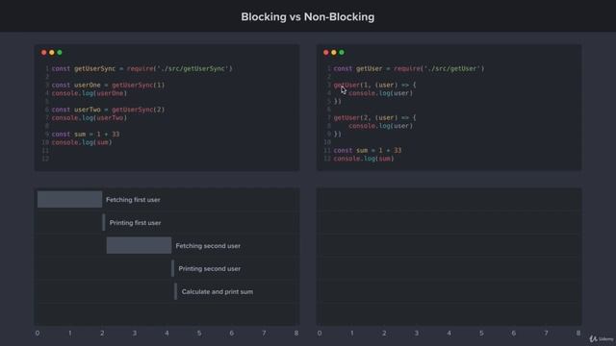Click the thin marker beside "Printing second user"
This screenshot has width=616, height=346.
173,268
